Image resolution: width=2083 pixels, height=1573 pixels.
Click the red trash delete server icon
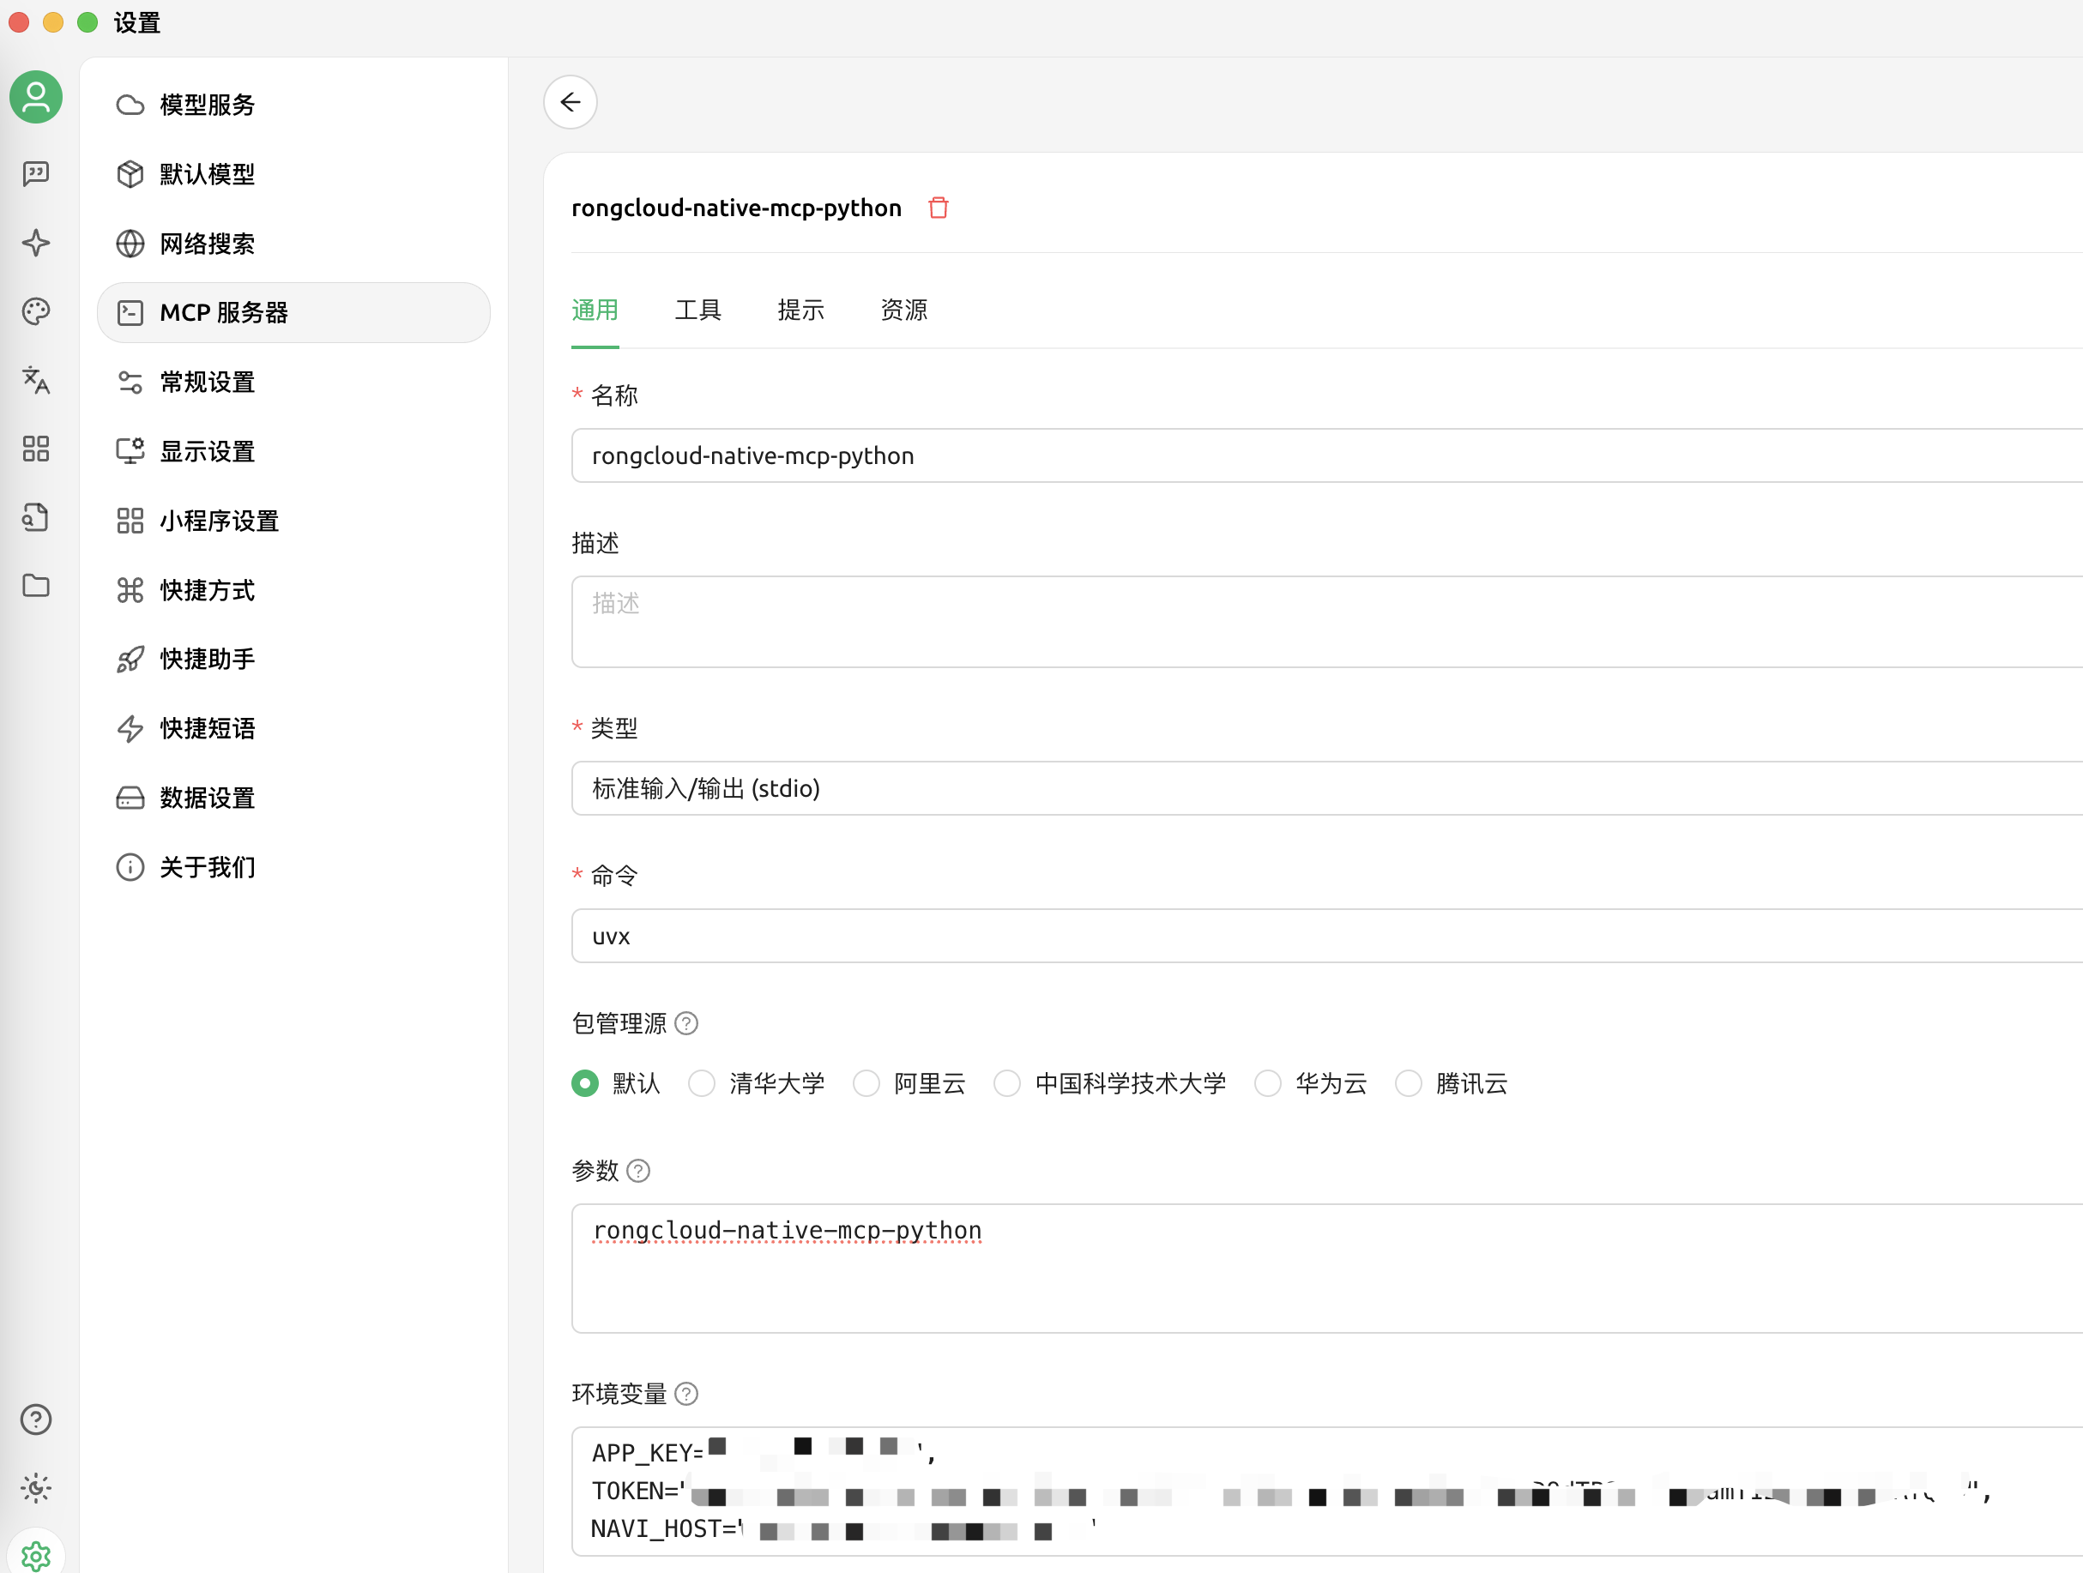tap(938, 207)
